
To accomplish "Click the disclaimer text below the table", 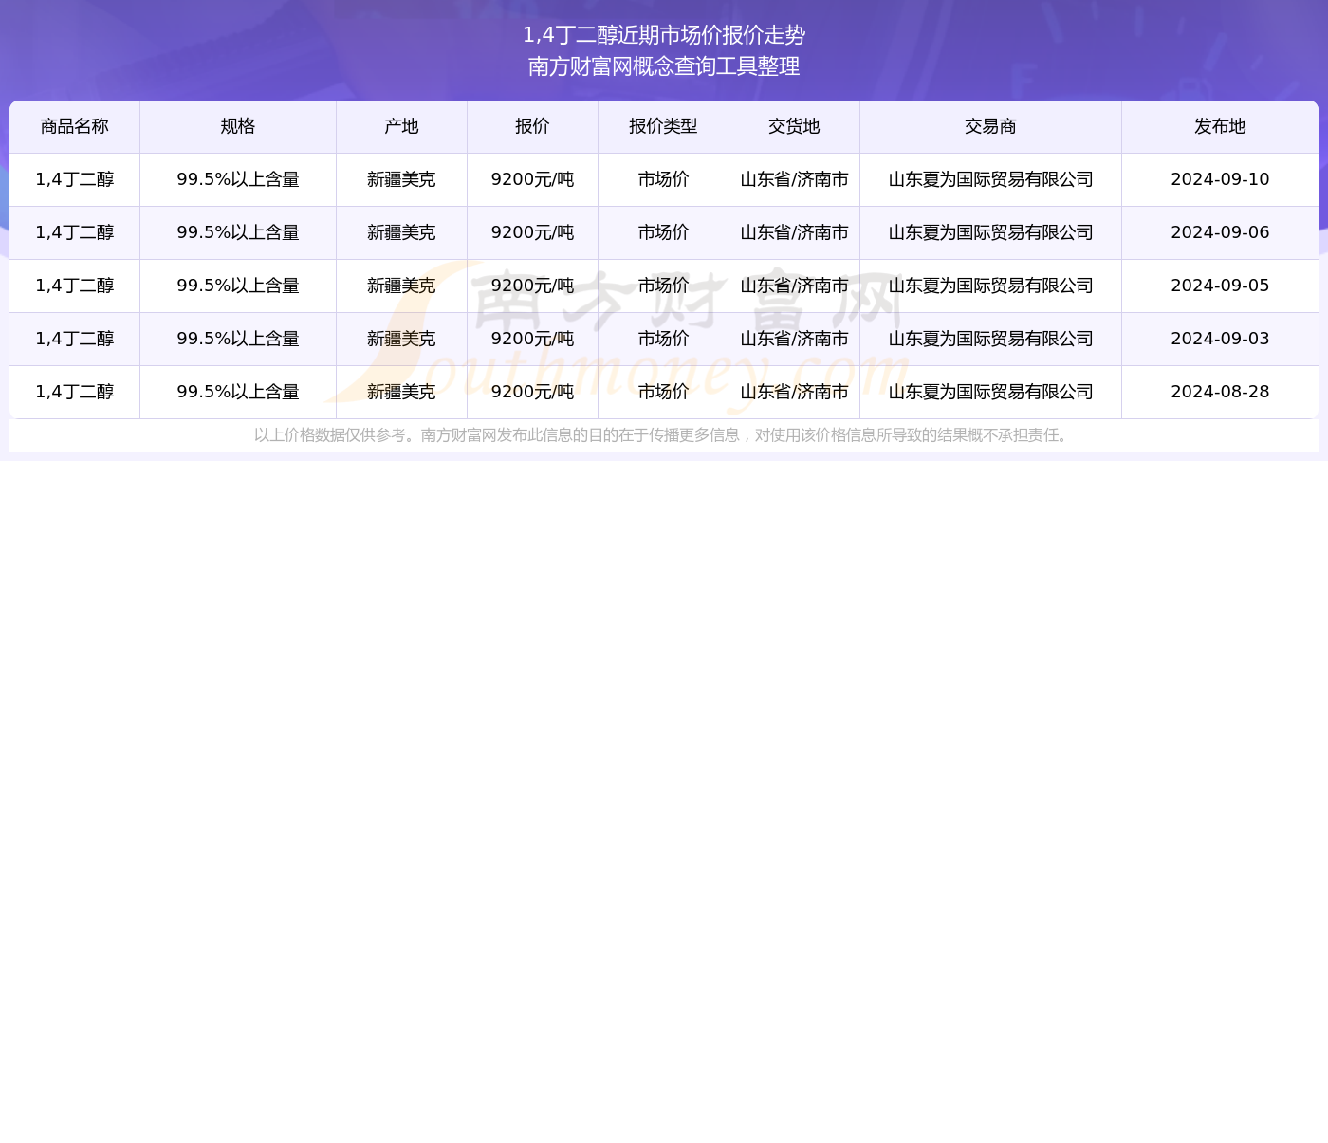I will tap(664, 435).
